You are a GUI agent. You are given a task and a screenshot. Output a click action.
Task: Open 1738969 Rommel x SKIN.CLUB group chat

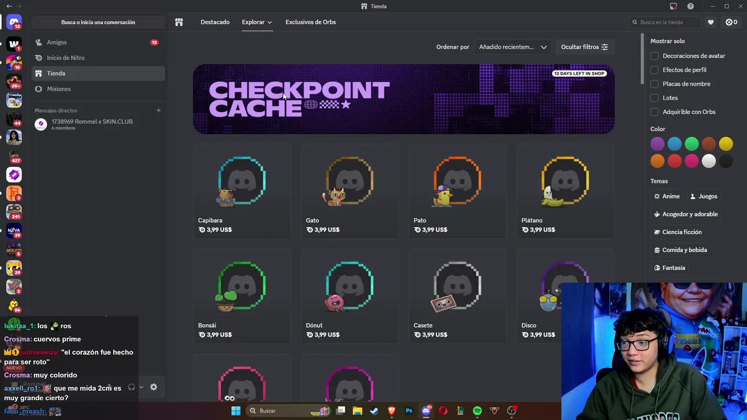(98, 124)
